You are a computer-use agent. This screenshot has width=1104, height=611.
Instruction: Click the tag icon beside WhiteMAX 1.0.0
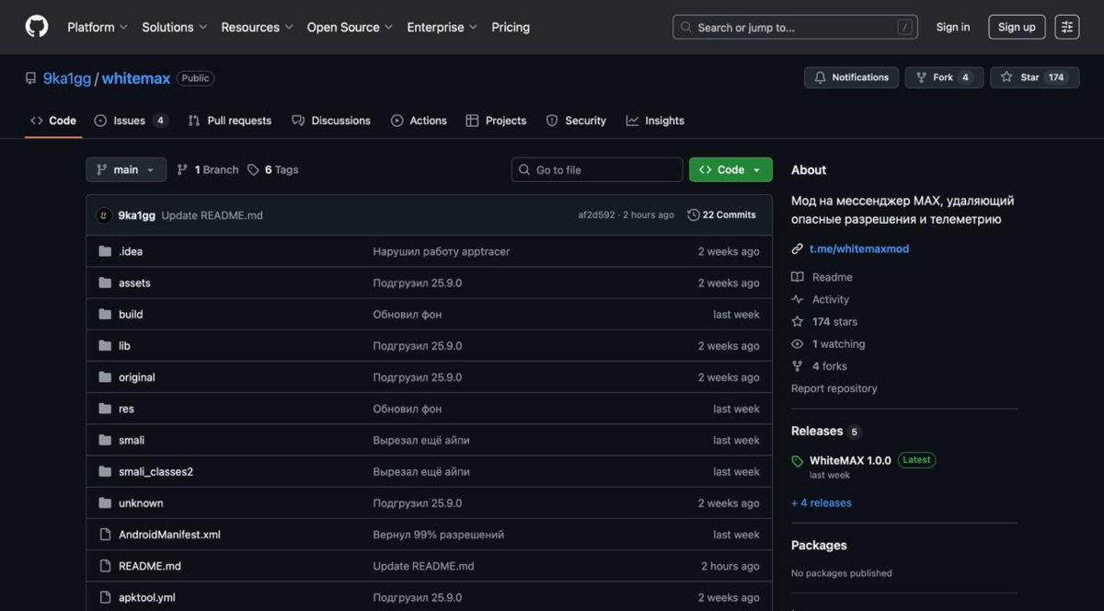797,461
